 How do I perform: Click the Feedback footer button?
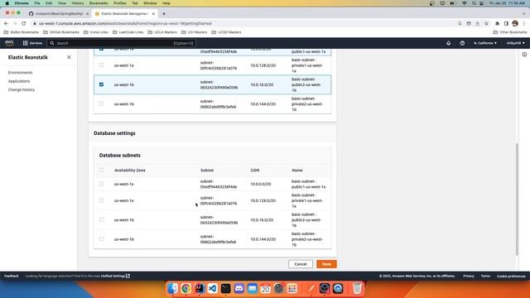tap(11, 276)
